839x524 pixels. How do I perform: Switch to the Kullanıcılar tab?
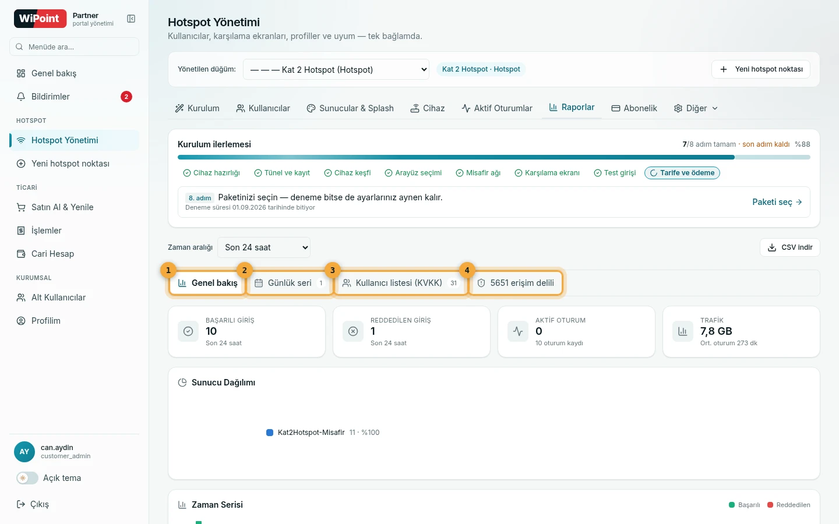263,108
